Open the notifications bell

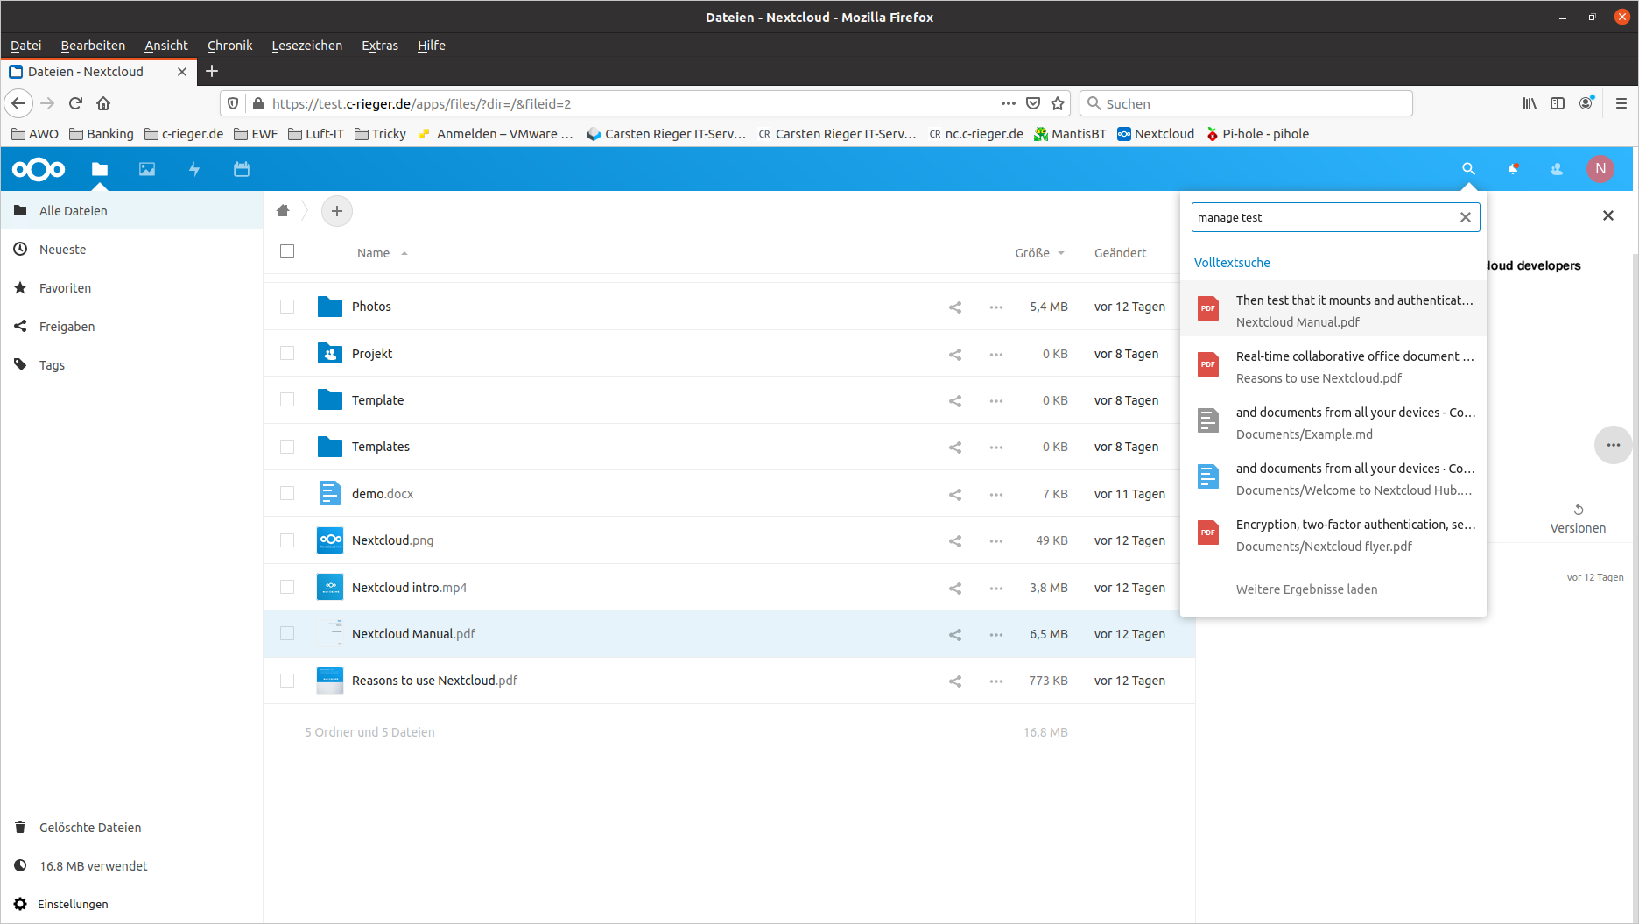point(1513,169)
